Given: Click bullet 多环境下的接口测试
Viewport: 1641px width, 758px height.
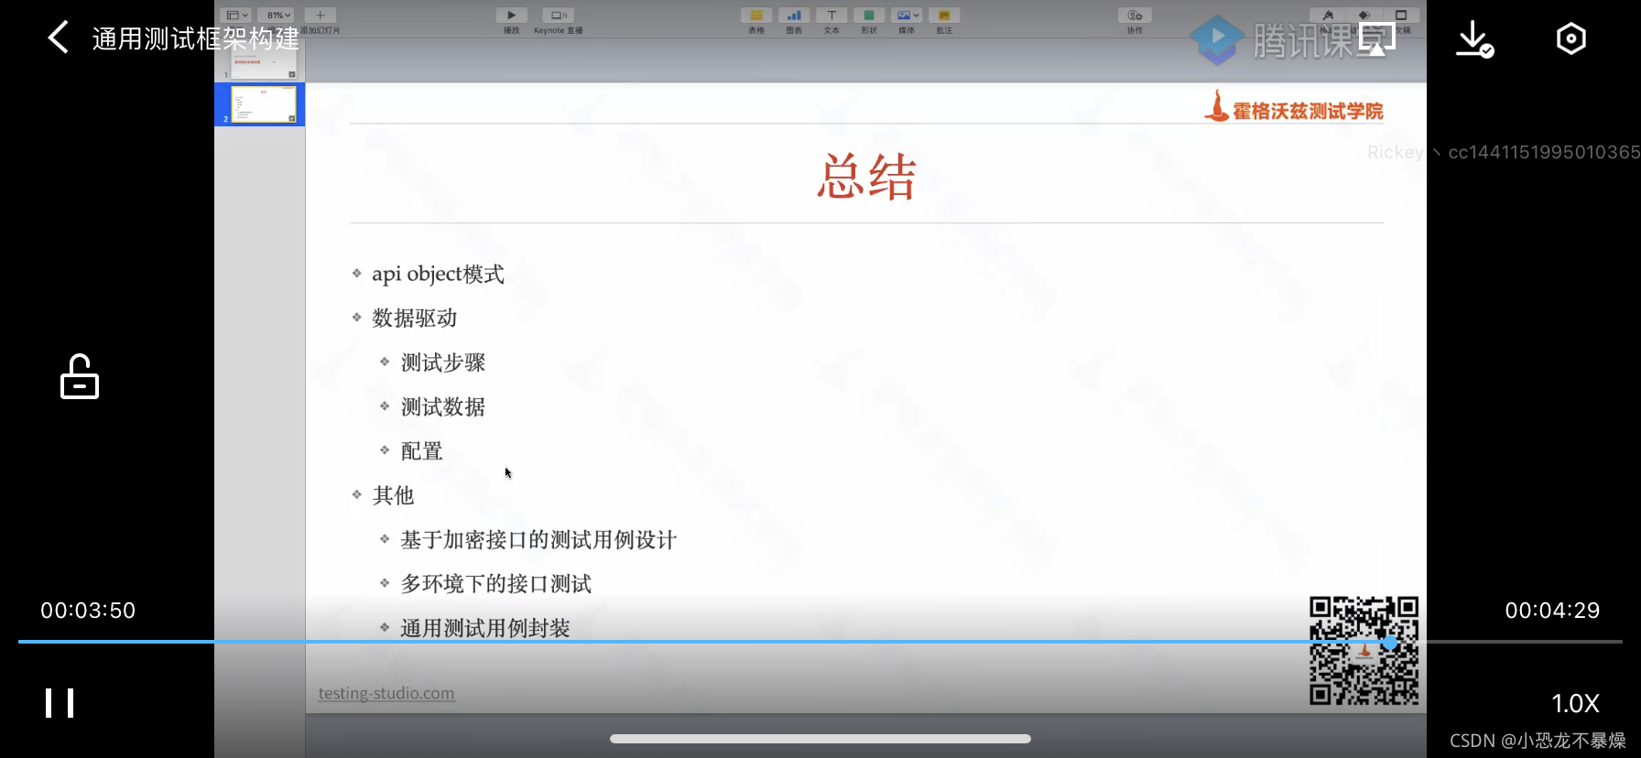Looking at the screenshot, I should coord(496,584).
